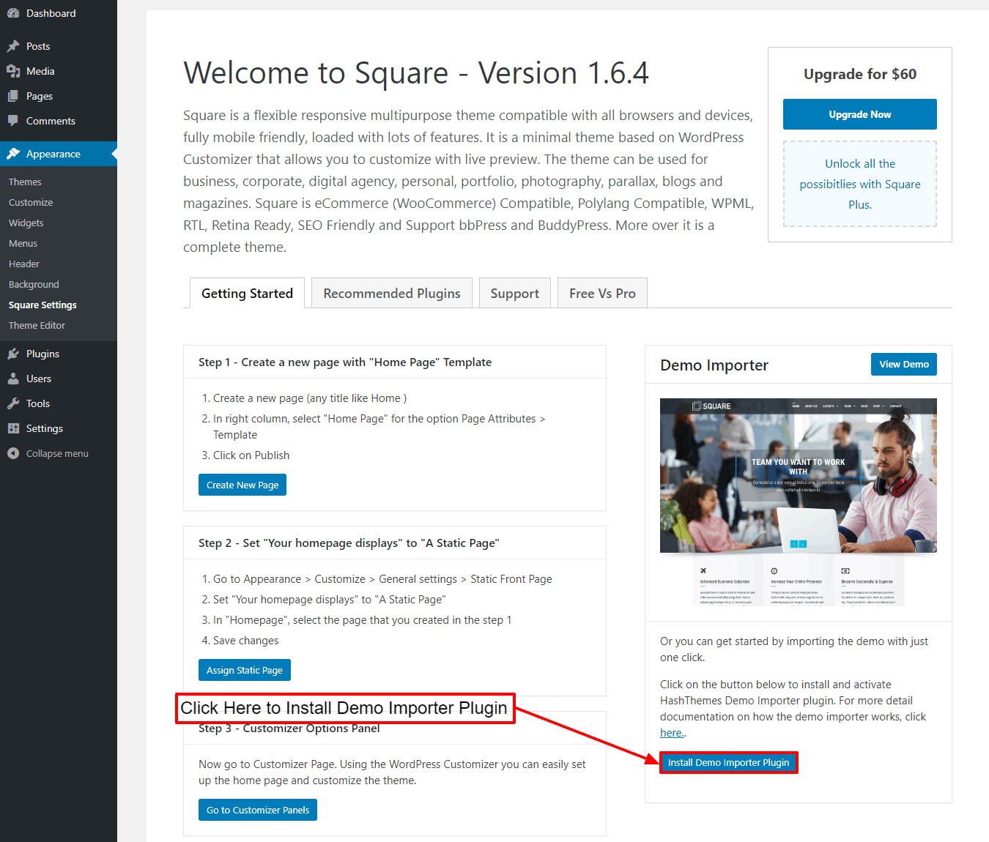Image resolution: width=989 pixels, height=842 pixels.
Task: Switch to Recommended Plugins tab
Action: point(392,293)
